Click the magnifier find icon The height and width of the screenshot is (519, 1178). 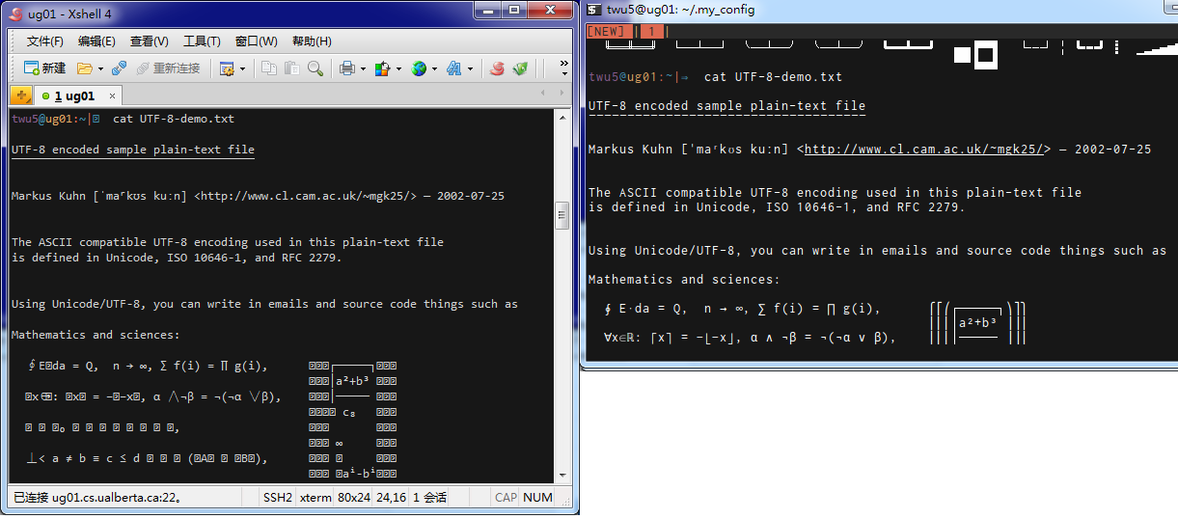pyautogui.click(x=315, y=68)
